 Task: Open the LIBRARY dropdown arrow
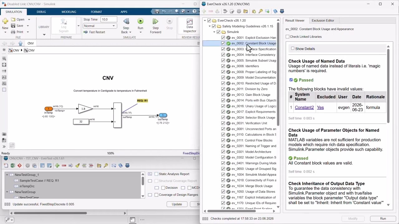pos(44,34)
